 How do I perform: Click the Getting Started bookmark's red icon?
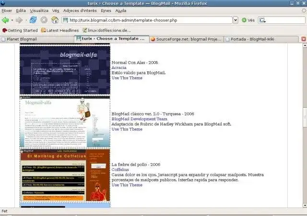click(x=4, y=31)
